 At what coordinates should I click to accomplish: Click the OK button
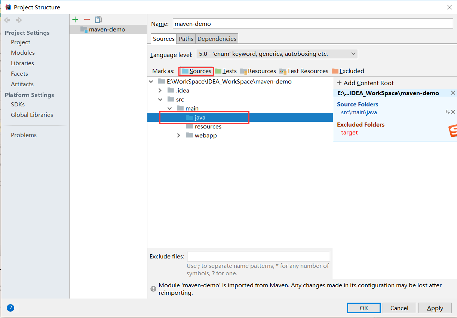coord(364,308)
